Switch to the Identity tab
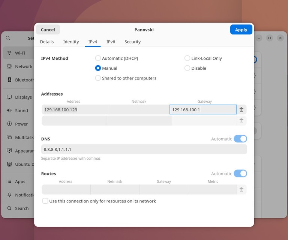The height and width of the screenshot is (240, 288). coord(71,42)
